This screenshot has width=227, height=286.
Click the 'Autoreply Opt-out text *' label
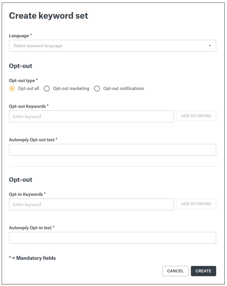point(33,140)
